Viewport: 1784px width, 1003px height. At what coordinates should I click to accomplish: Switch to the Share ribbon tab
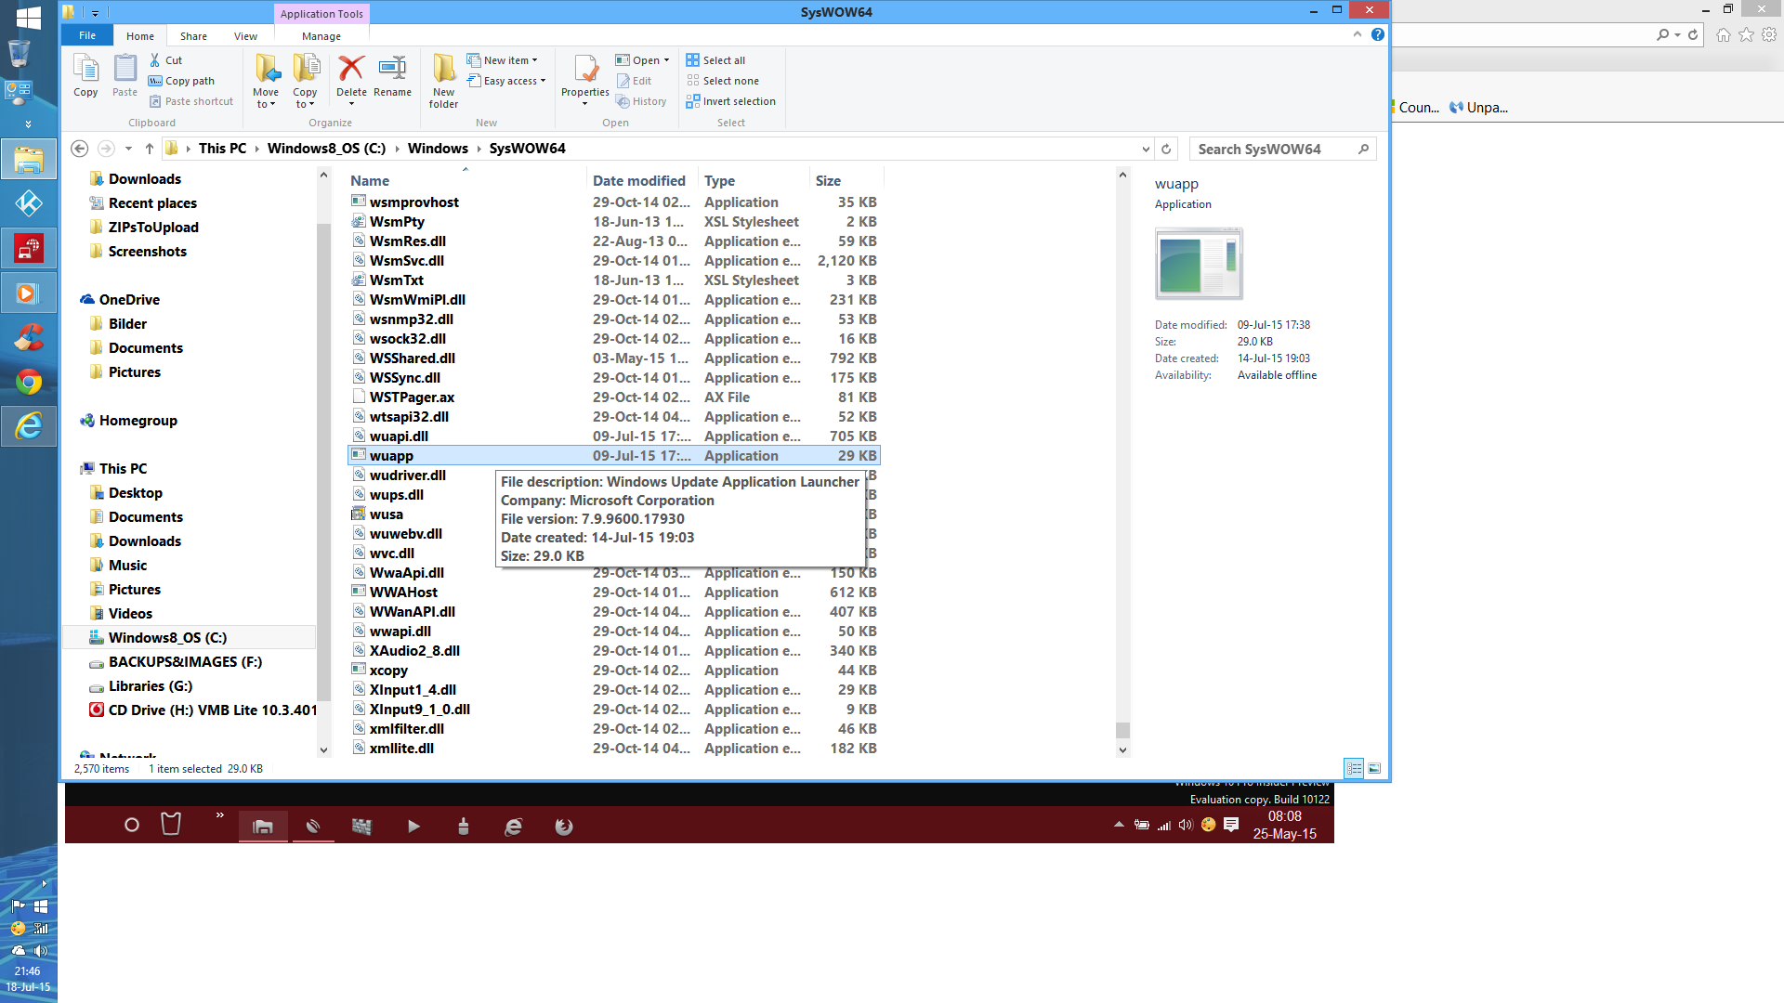(193, 36)
